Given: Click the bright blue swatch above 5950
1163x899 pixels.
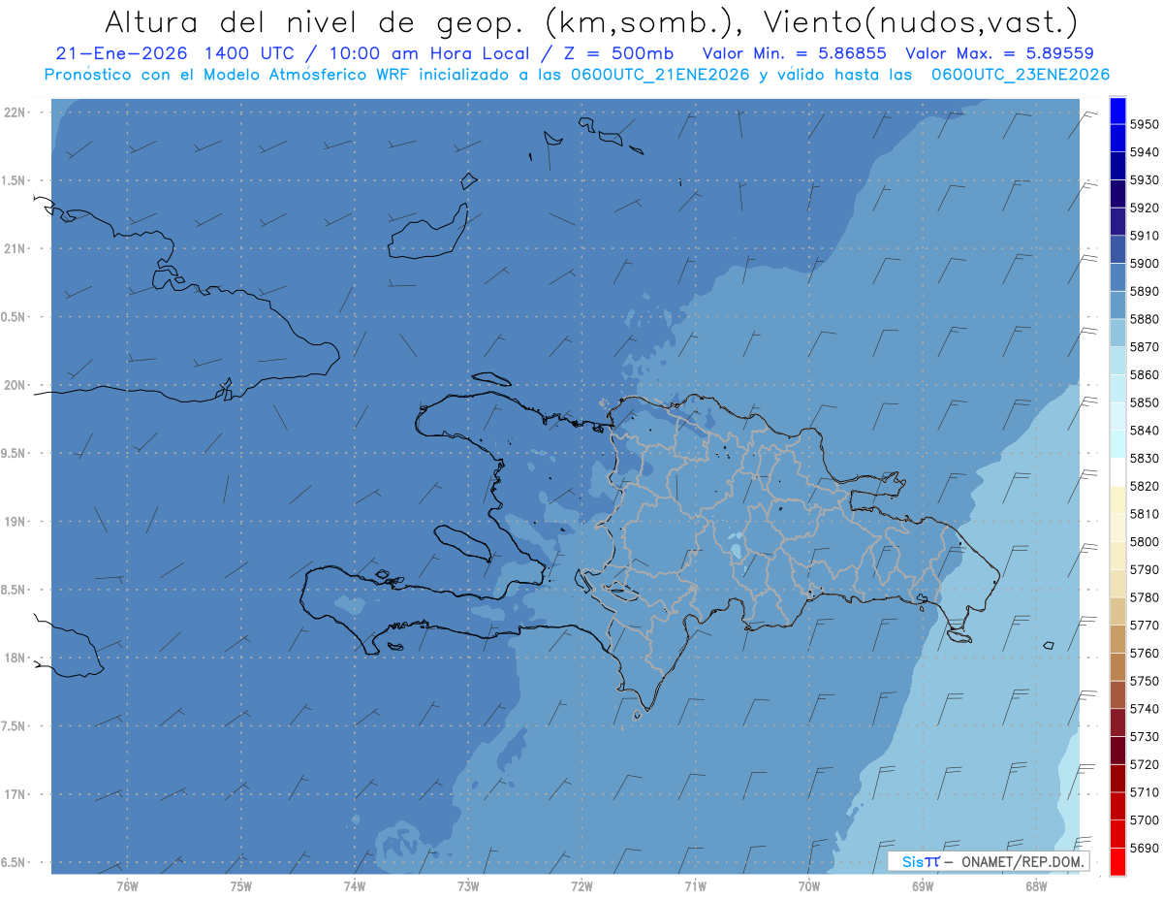Looking at the screenshot, I should click(x=1117, y=111).
